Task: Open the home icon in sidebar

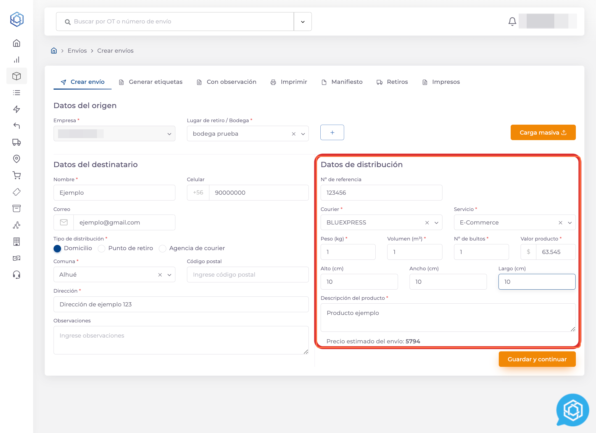Action: pos(17,43)
